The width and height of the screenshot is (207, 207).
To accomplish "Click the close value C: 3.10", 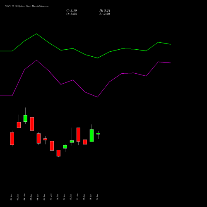I will (72, 11).
